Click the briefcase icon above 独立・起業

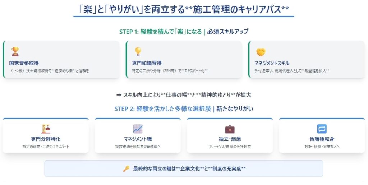230,129
